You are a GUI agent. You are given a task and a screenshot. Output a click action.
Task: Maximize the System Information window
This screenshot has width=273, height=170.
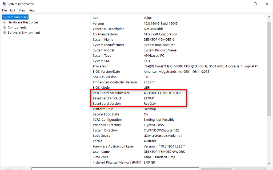tap(255, 4)
